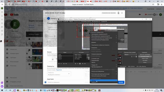This screenshot has height=92, width=164.
Task: Move source up in the Sources panel
Action: click(x=83, y=64)
